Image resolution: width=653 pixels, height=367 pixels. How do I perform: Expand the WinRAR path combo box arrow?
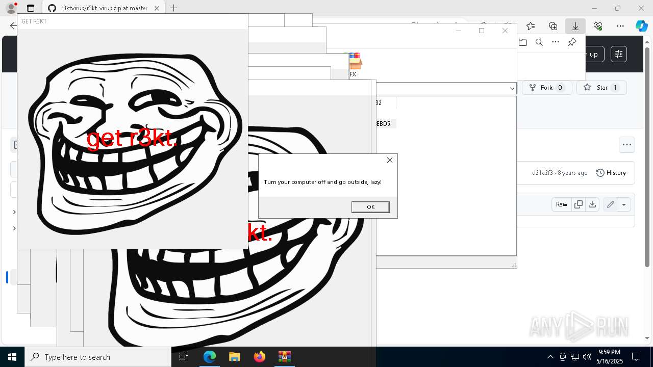[x=512, y=89]
